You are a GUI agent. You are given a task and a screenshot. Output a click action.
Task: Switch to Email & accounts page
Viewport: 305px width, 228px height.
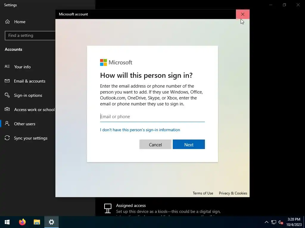29,81
